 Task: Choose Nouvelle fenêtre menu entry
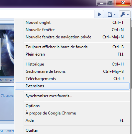(72, 30)
